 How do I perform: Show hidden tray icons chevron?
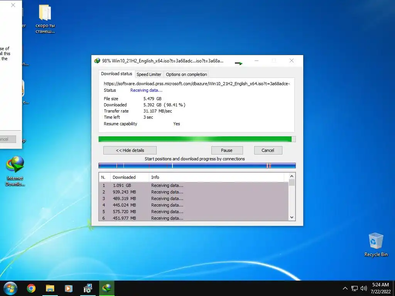coord(345,288)
